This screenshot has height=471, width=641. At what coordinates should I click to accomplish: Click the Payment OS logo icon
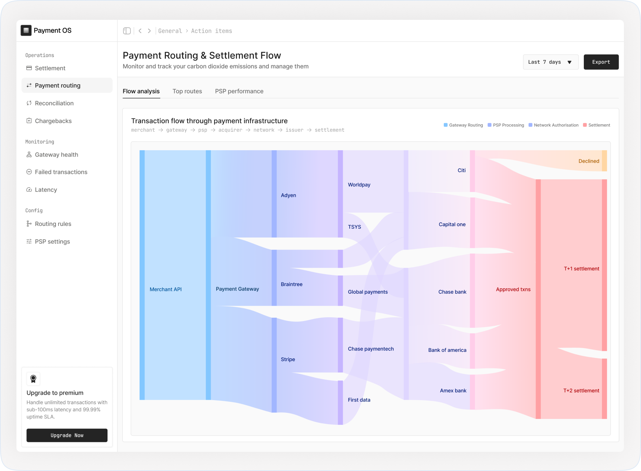26,30
